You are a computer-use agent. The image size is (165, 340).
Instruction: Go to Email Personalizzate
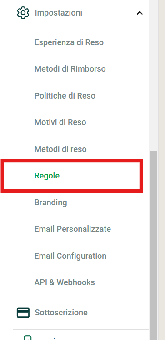click(73, 229)
